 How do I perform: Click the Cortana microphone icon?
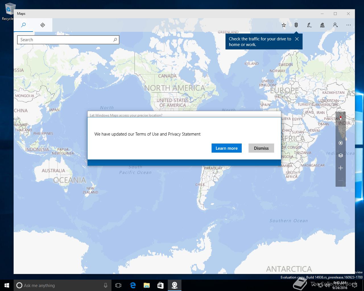(106, 285)
